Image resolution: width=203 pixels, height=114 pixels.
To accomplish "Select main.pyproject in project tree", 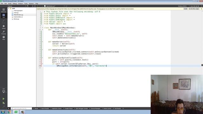I will pyautogui.click(x=18, y=10).
